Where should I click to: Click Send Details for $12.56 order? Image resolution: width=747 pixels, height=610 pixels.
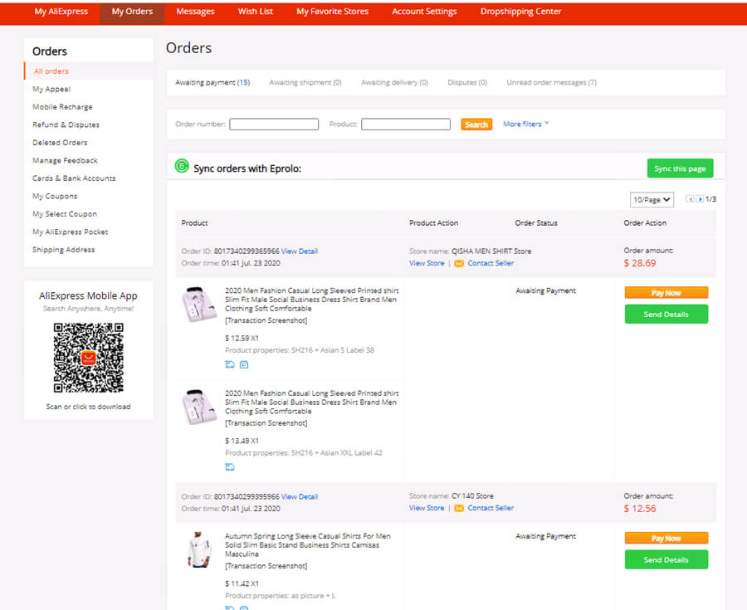tap(666, 559)
